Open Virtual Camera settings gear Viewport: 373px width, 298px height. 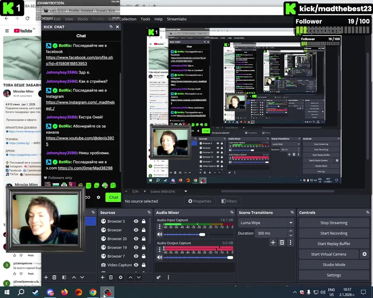(364, 254)
